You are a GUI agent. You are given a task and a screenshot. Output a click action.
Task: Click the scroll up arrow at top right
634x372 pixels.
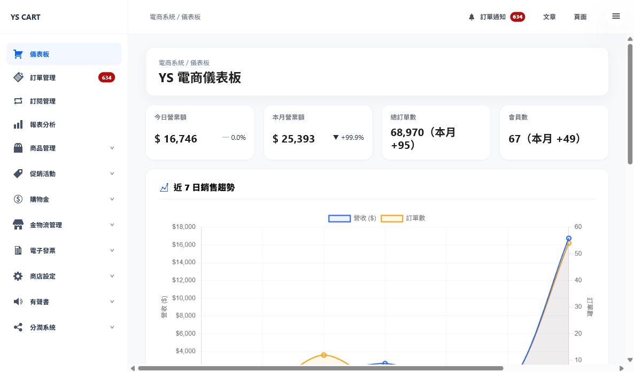click(630, 39)
